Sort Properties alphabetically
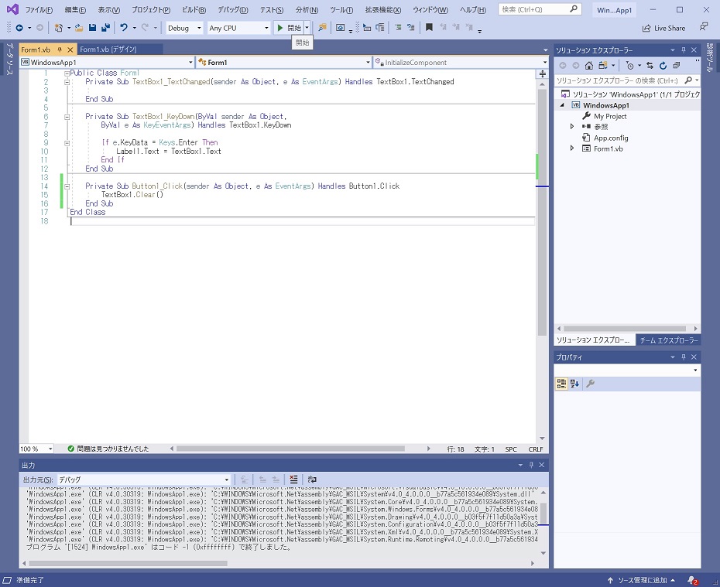Viewport: 720px width, 587px height. [574, 384]
